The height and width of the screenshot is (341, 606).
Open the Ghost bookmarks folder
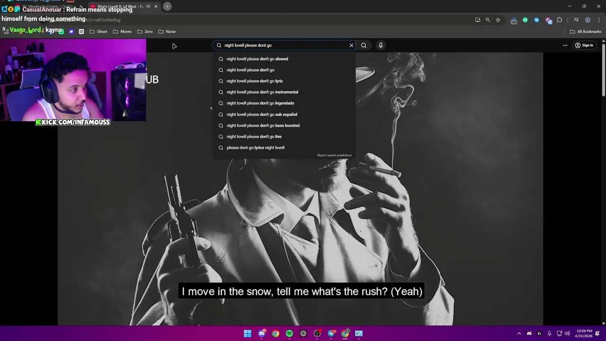98,32
